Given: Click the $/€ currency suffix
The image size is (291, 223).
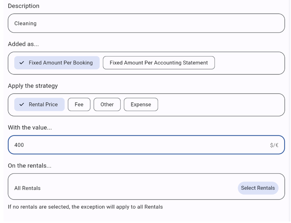Looking at the screenshot, I should pyautogui.click(x=274, y=145).
